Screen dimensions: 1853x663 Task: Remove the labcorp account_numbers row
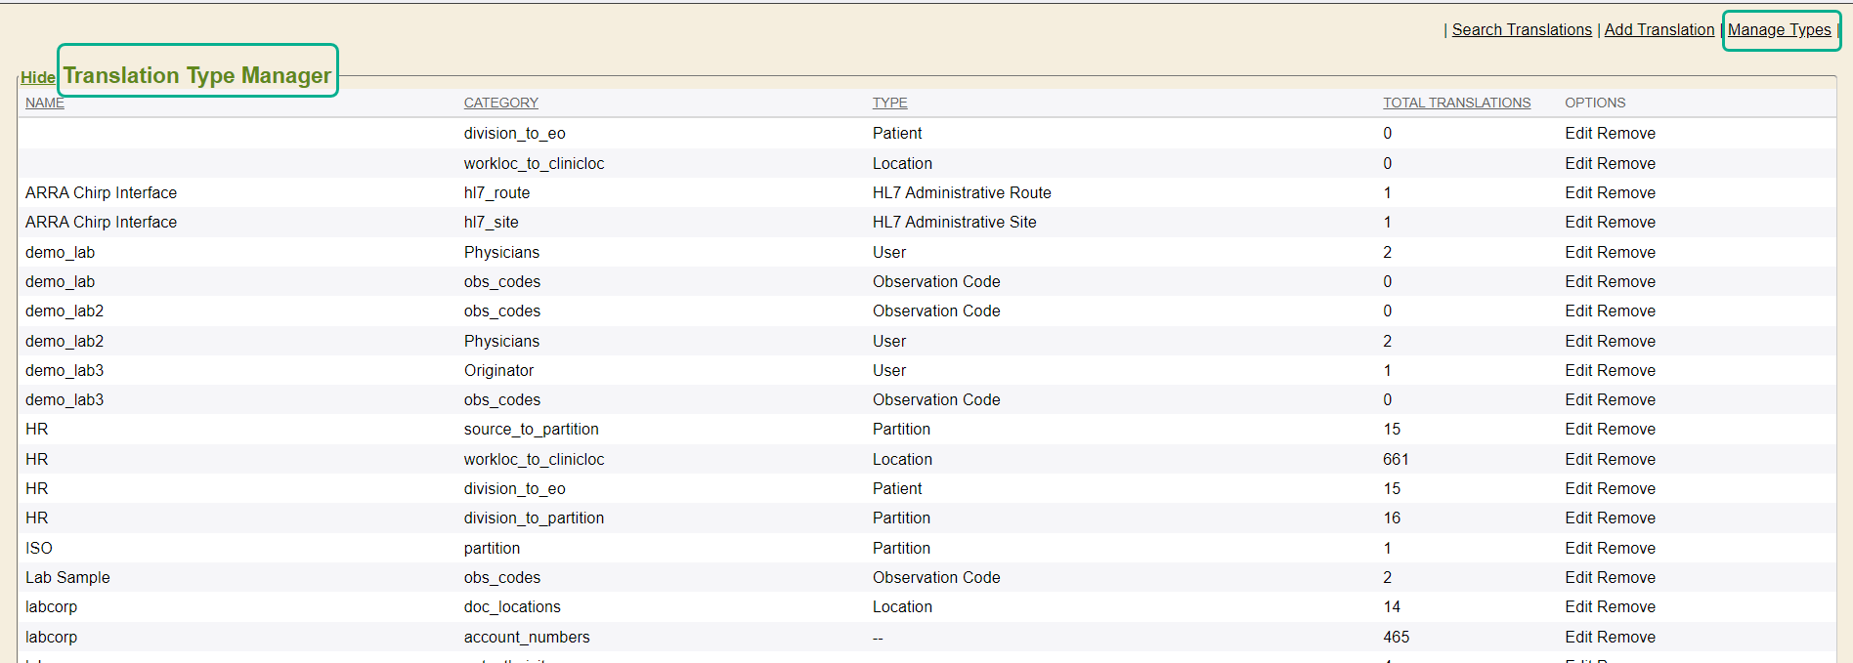pos(1628,638)
